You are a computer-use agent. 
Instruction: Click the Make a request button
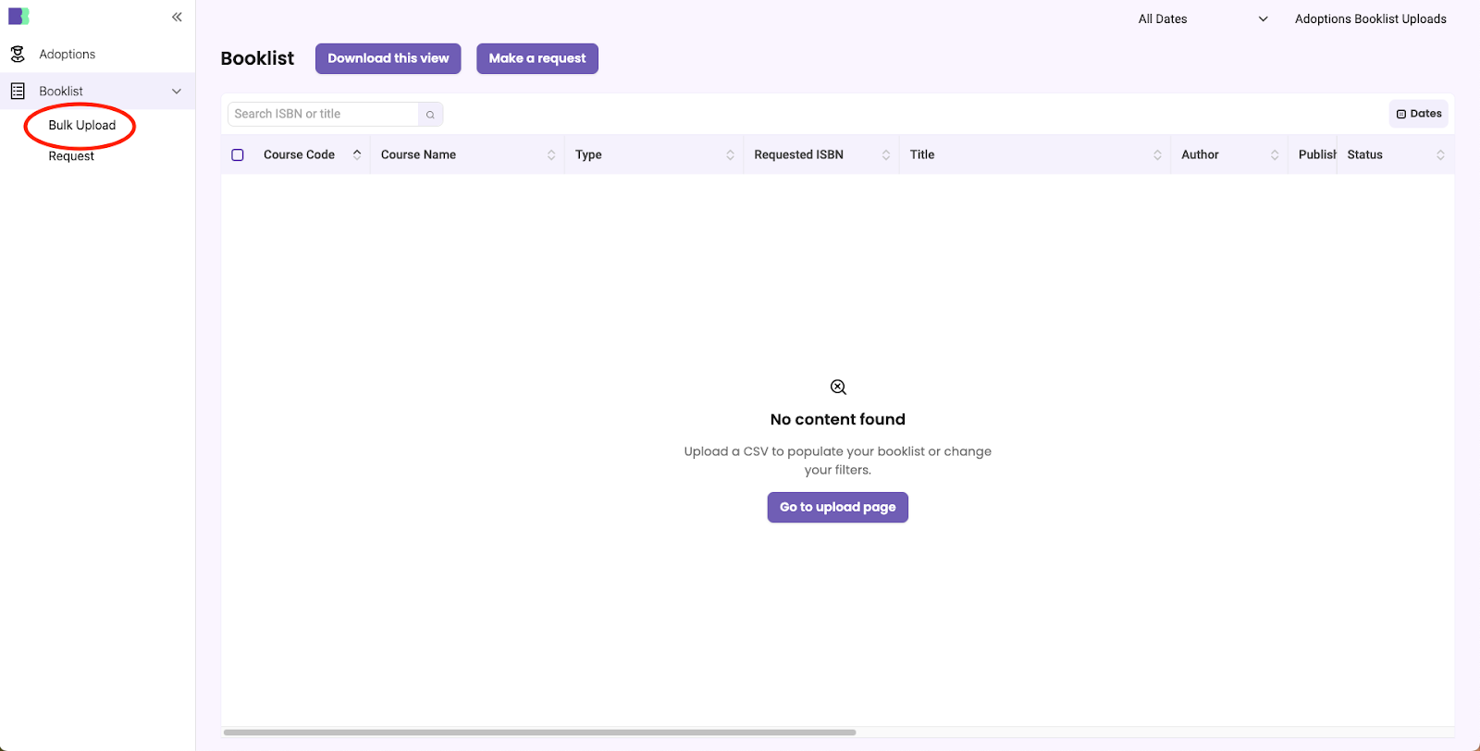536,58
